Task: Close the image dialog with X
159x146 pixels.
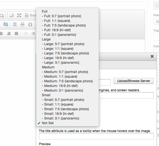Action: tap(152, 56)
